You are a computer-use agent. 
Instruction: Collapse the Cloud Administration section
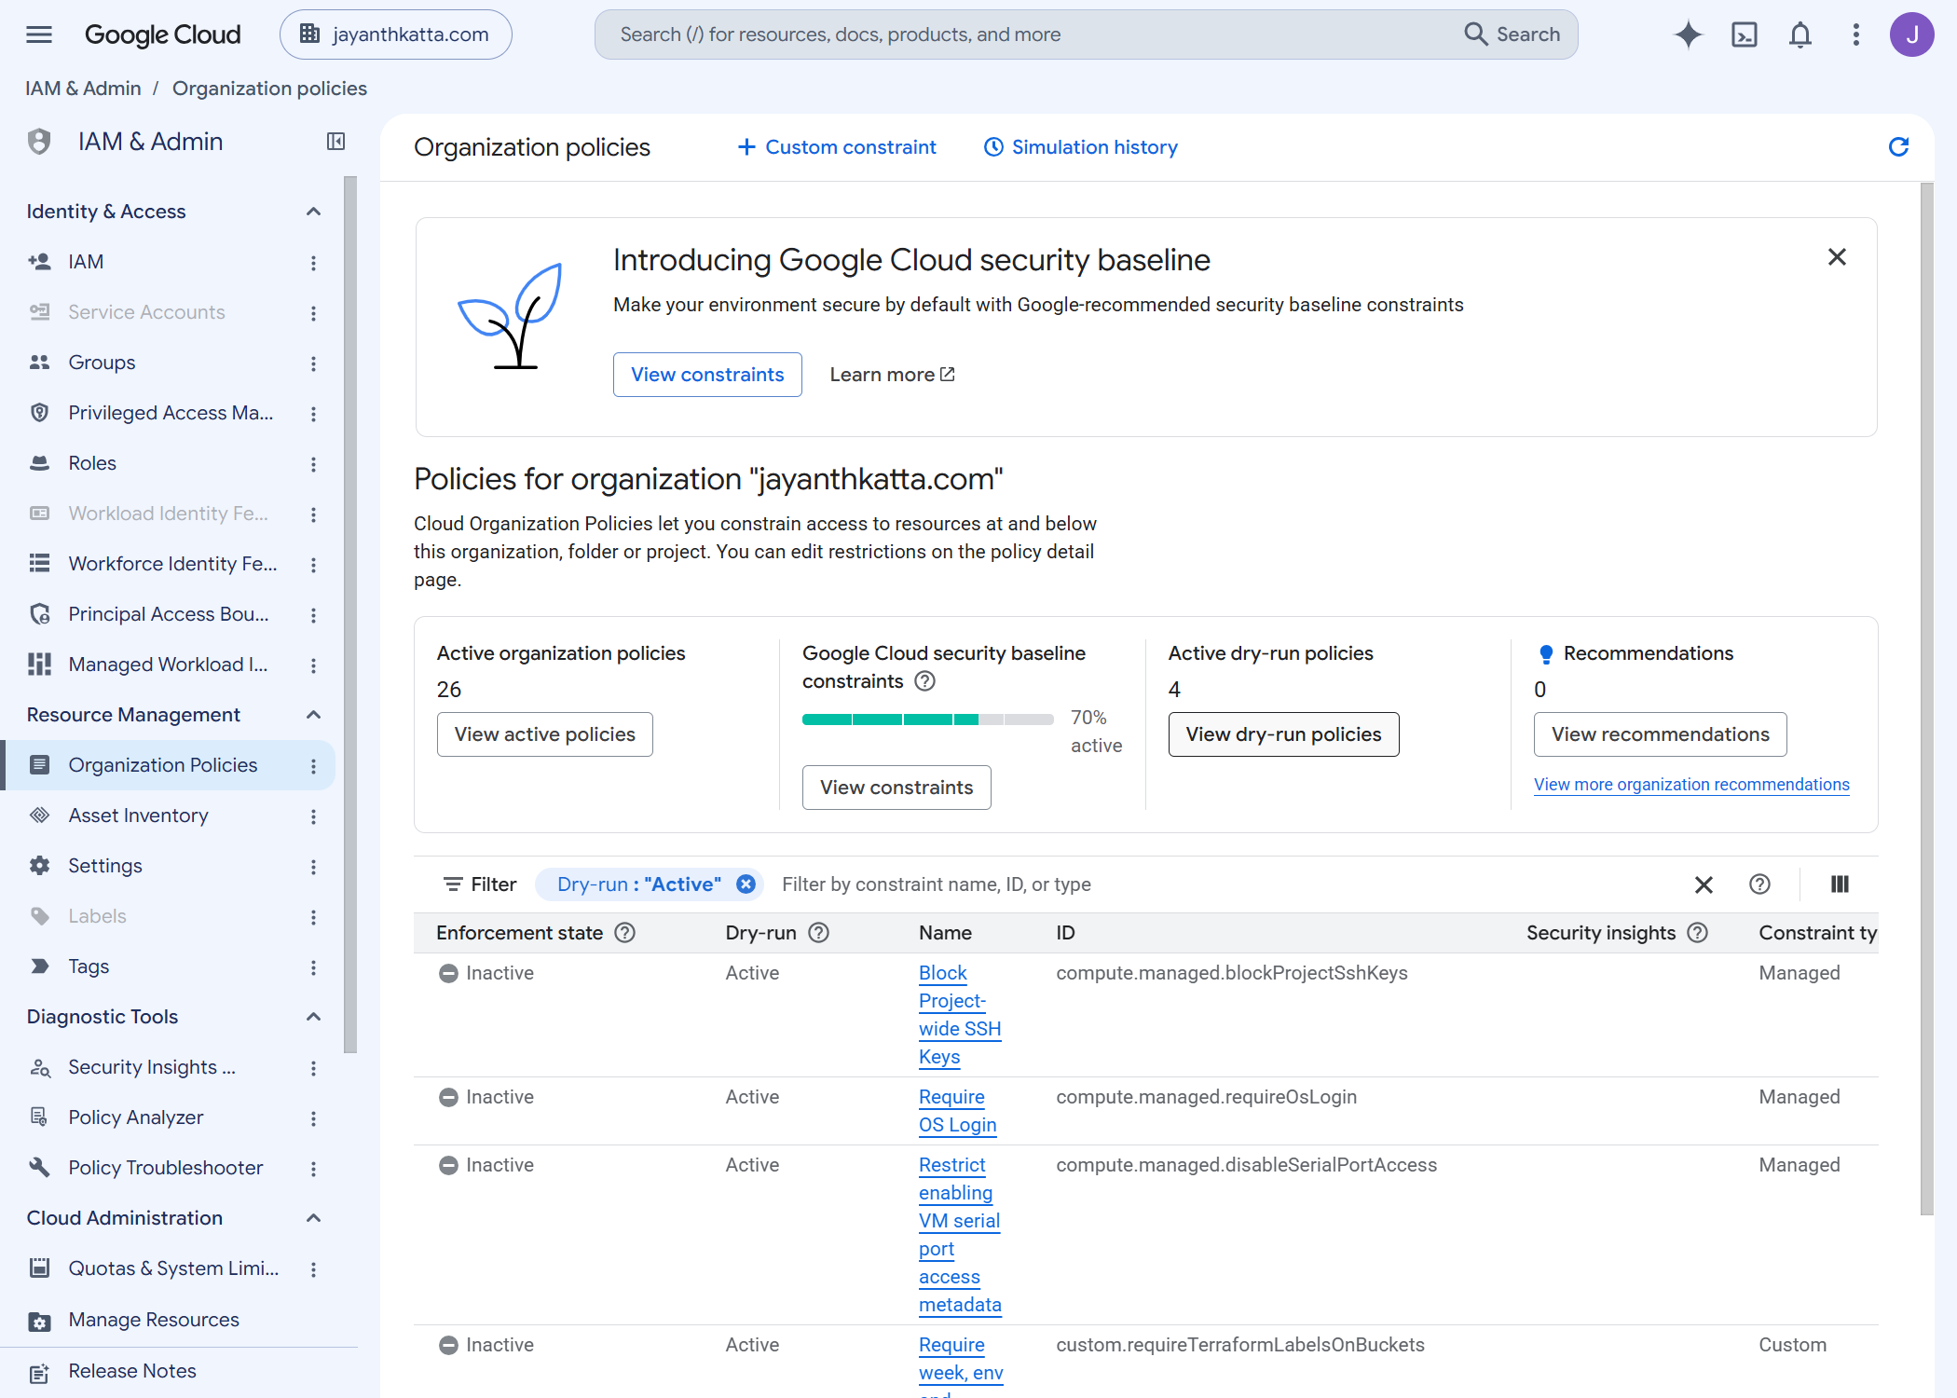[x=313, y=1218]
